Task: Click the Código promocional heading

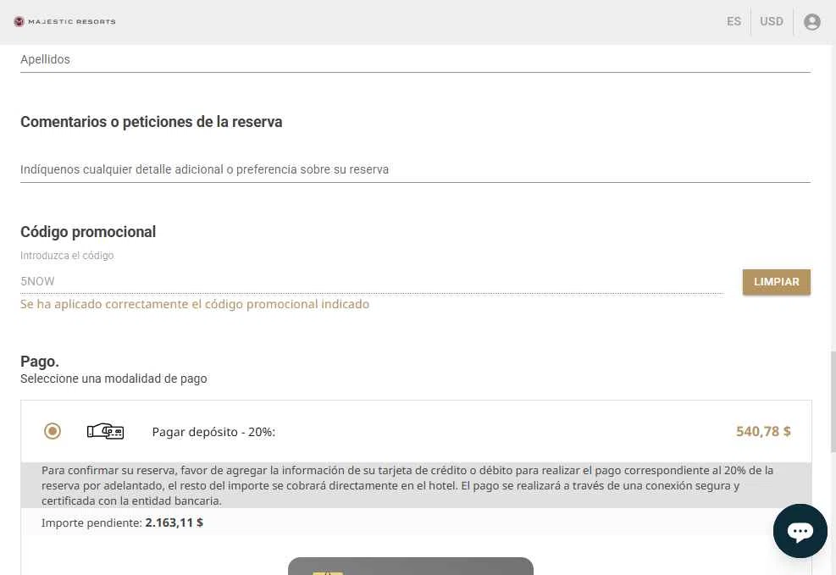Action: pos(88,232)
